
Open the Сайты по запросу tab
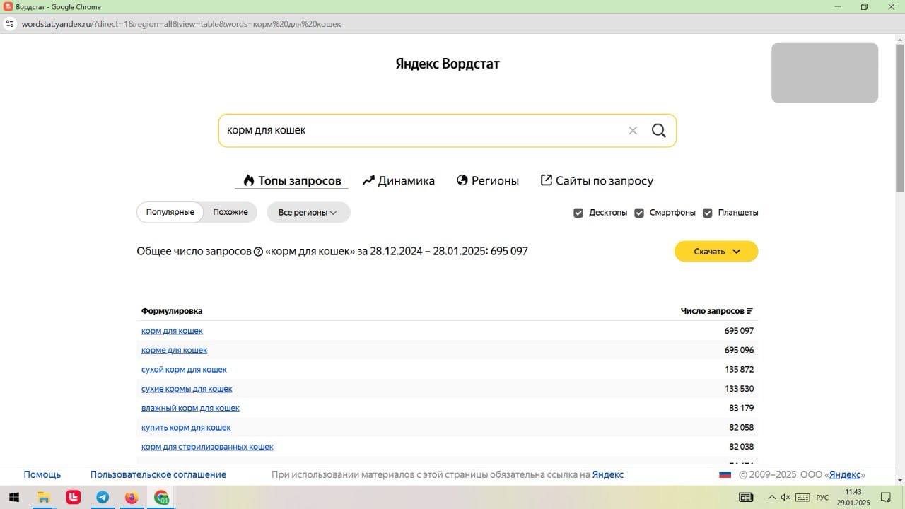(597, 181)
